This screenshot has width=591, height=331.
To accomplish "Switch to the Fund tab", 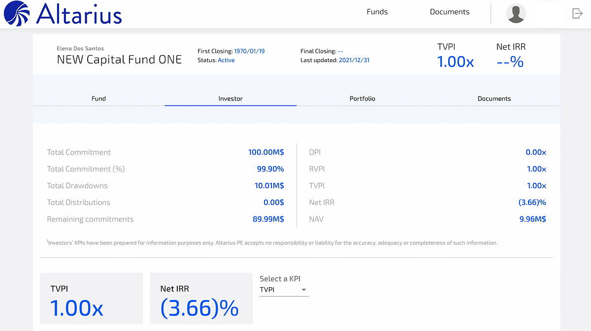I will tap(98, 99).
